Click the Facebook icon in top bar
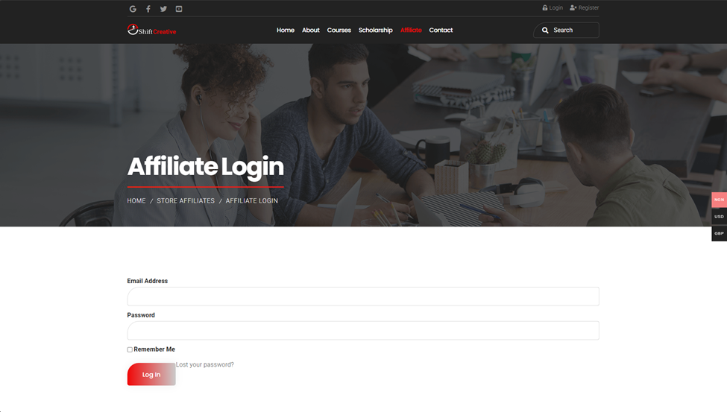 tap(148, 9)
